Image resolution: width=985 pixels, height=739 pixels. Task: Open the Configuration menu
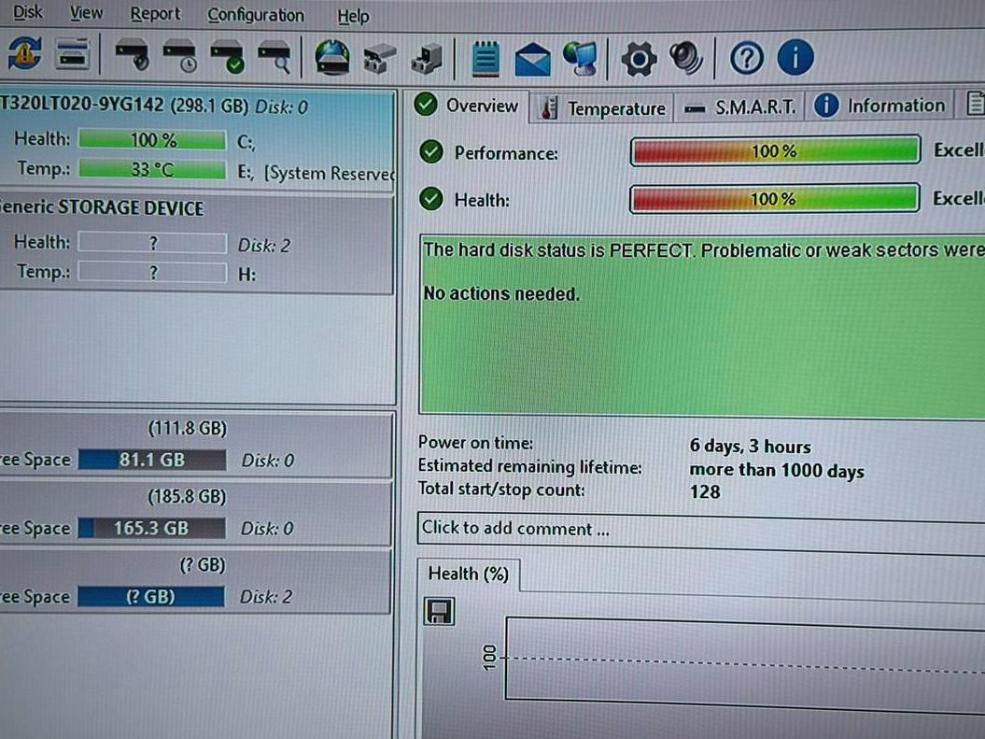click(x=256, y=15)
